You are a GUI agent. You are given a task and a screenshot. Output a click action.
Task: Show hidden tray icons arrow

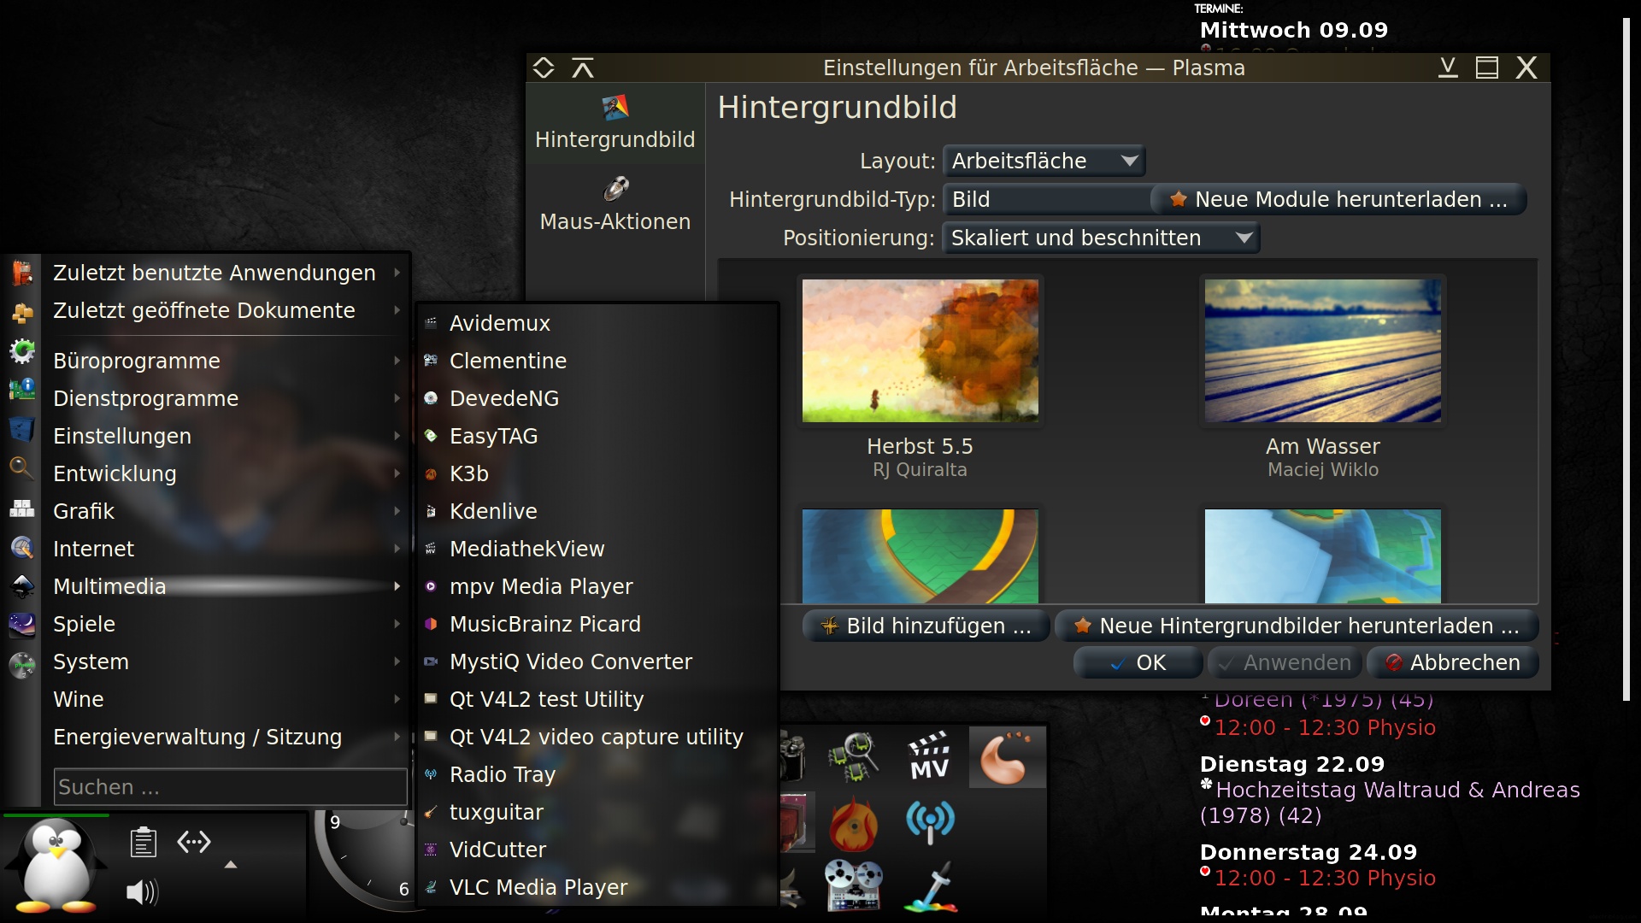click(230, 865)
